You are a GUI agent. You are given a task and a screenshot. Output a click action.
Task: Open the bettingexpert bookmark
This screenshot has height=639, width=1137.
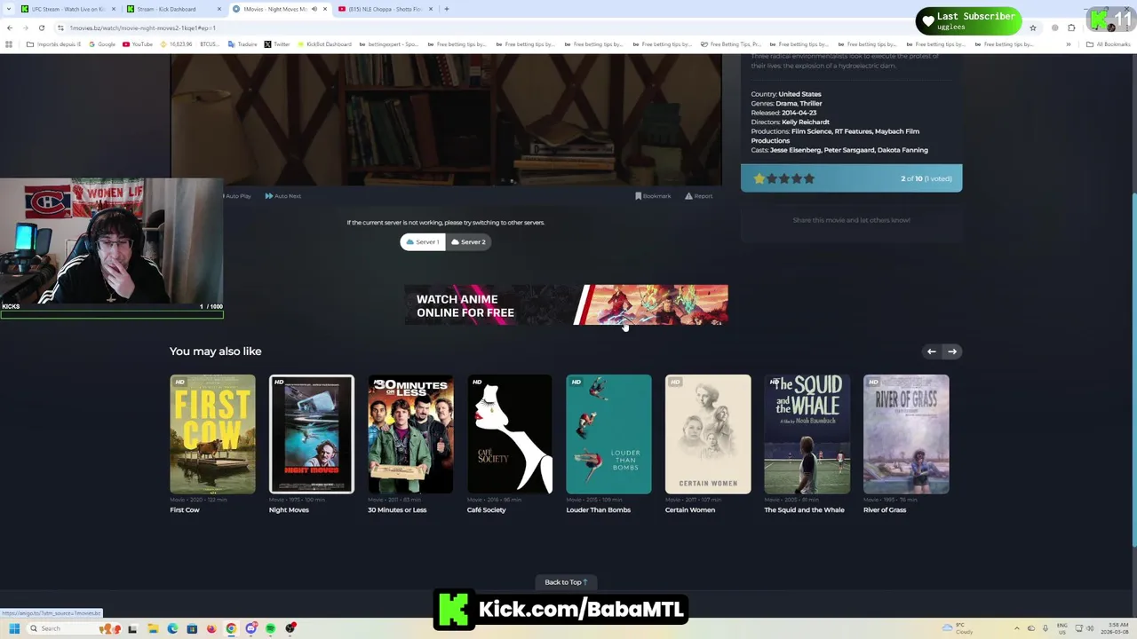pyautogui.click(x=388, y=44)
